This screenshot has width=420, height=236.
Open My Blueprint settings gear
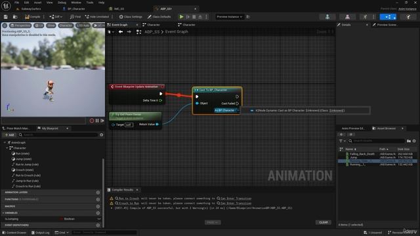[x=102, y=135]
